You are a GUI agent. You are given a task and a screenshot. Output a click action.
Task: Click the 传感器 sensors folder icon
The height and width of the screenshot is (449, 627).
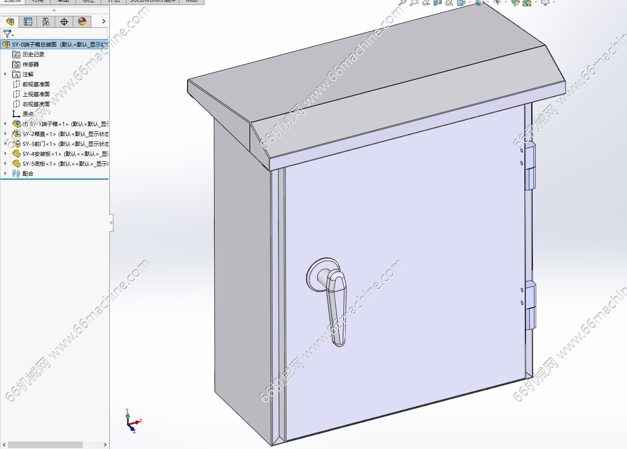(16, 64)
